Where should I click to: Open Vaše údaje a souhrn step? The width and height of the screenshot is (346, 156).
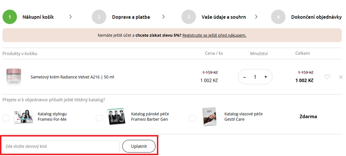coord(223,17)
